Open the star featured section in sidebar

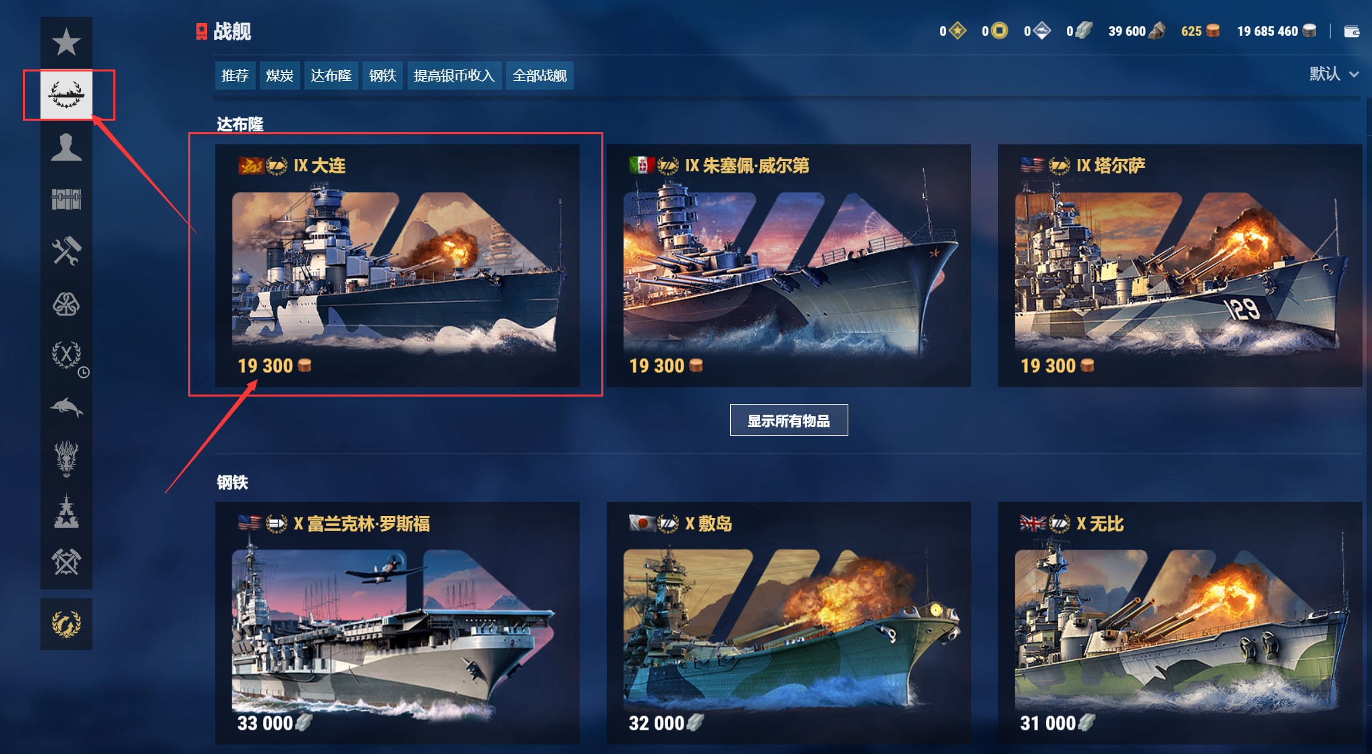66,42
